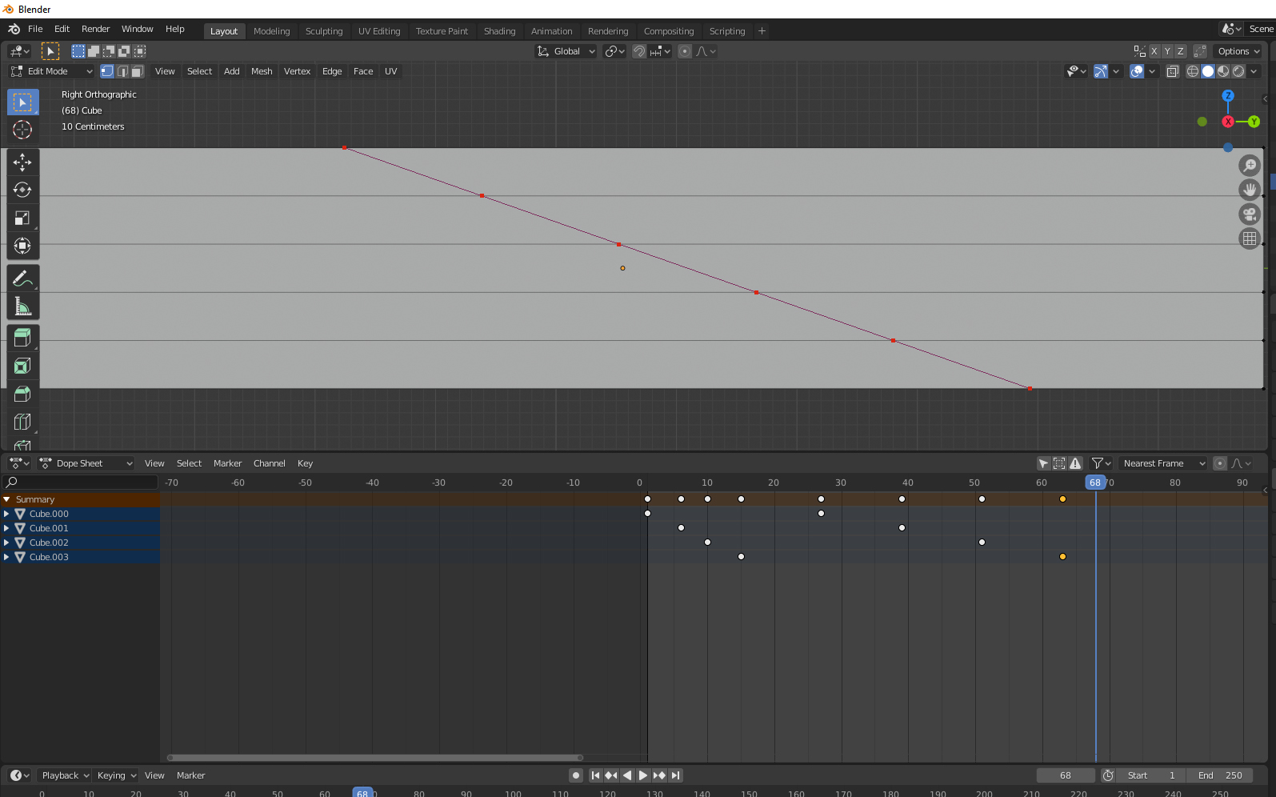The height and width of the screenshot is (797, 1276).
Task: Select the Cube.003 orange keyframe
Action: click(1062, 557)
